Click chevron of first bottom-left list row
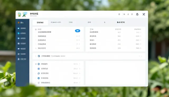 coord(80,64)
